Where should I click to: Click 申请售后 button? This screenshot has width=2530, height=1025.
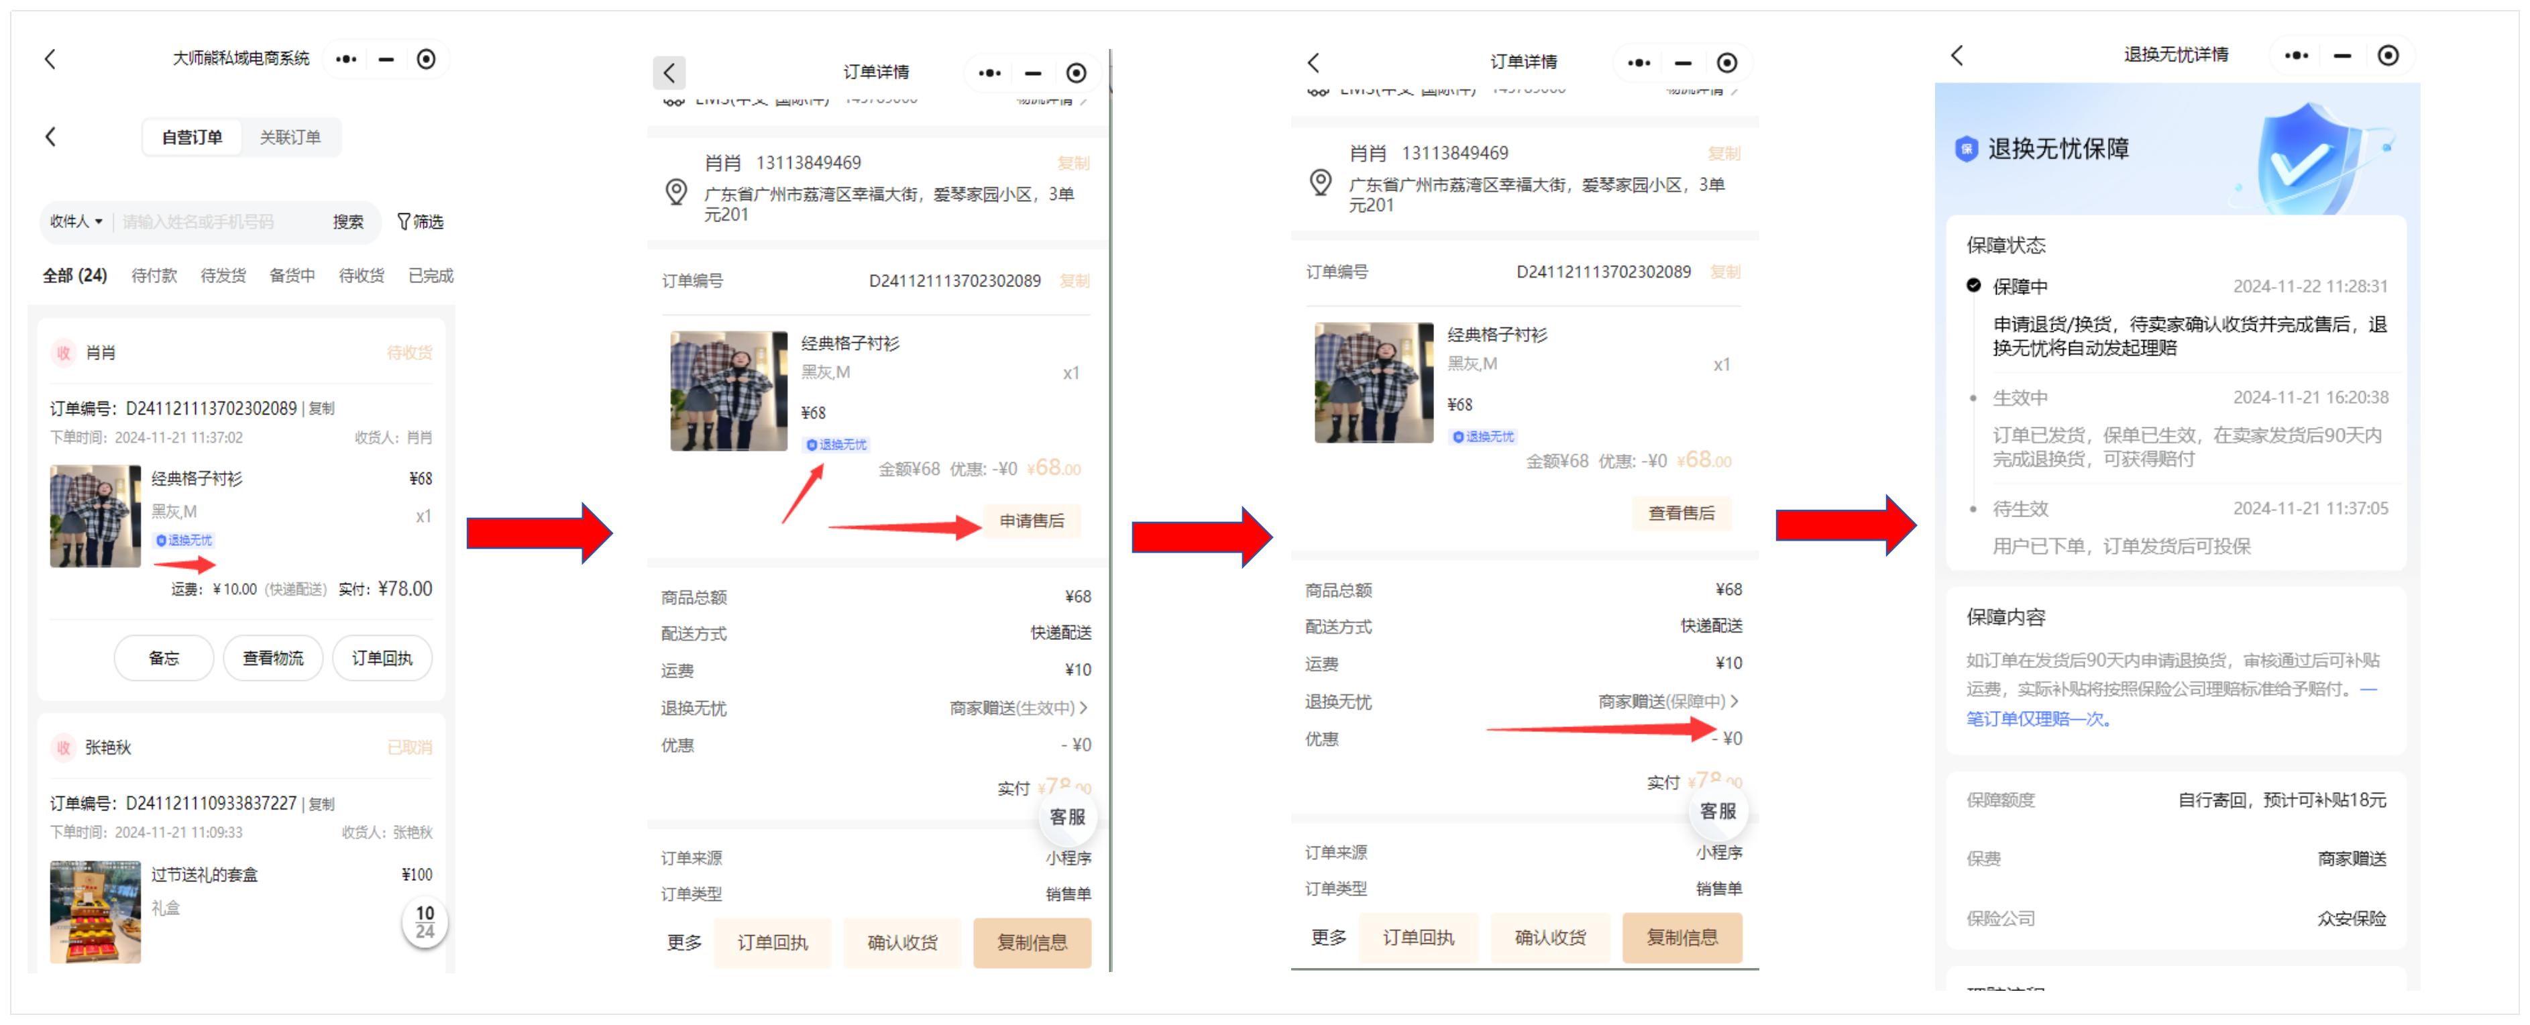[1032, 521]
